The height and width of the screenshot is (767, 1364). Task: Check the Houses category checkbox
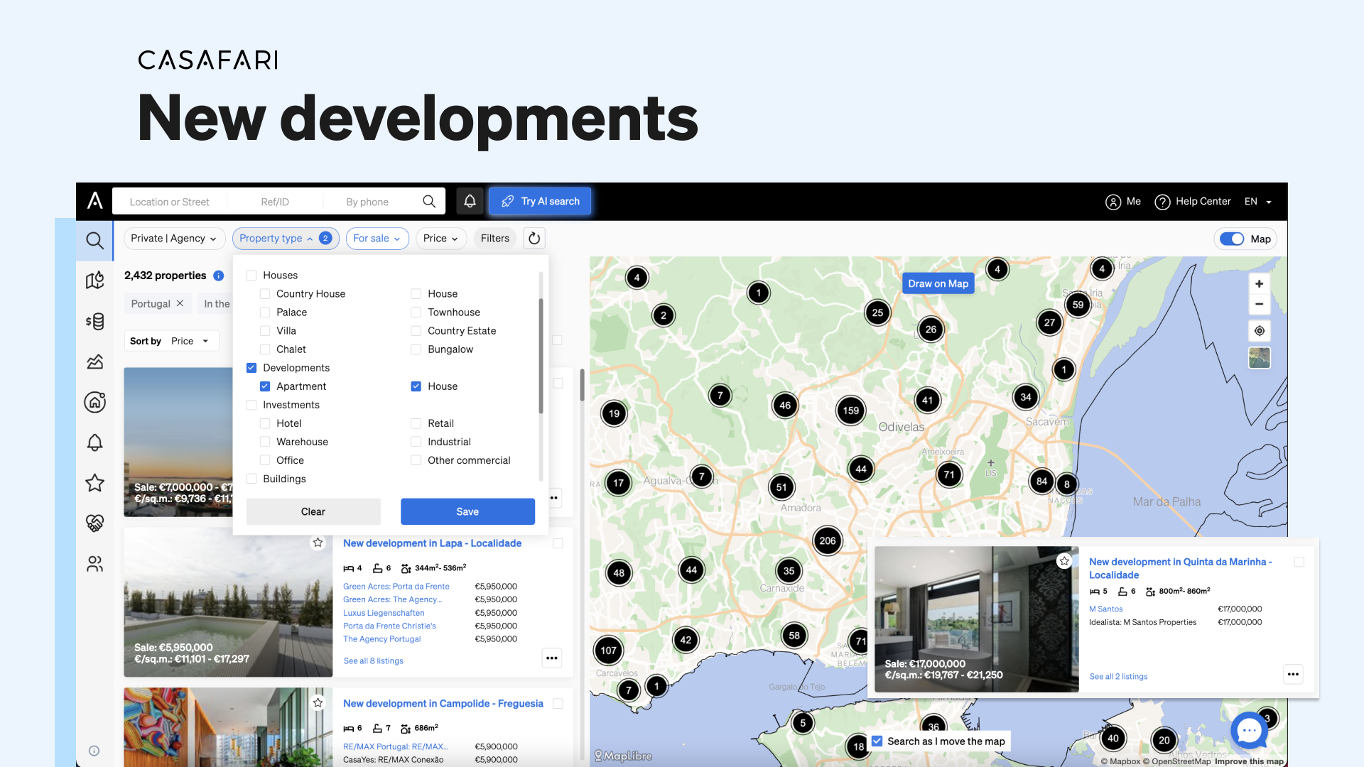pos(251,276)
